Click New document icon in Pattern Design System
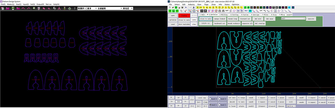Image resolution: width=335 pixels, height=108 pixels. [3, 8]
